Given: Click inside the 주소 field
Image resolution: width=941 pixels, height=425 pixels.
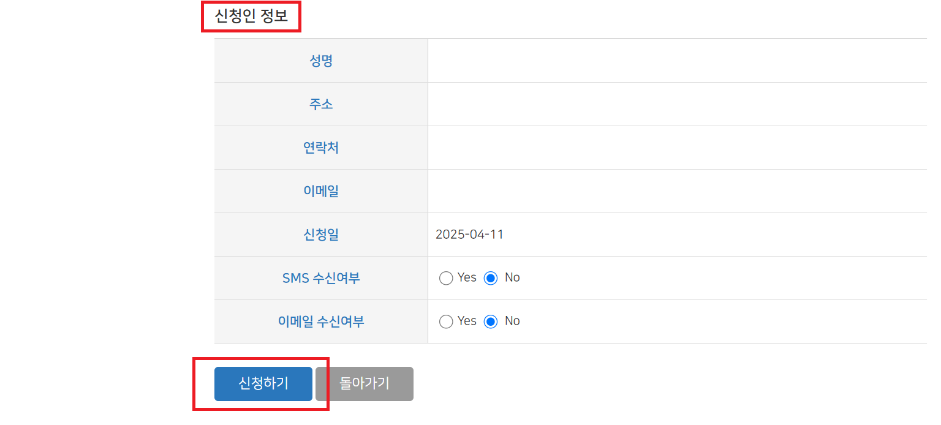Looking at the screenshot, I should pos(613,104).
